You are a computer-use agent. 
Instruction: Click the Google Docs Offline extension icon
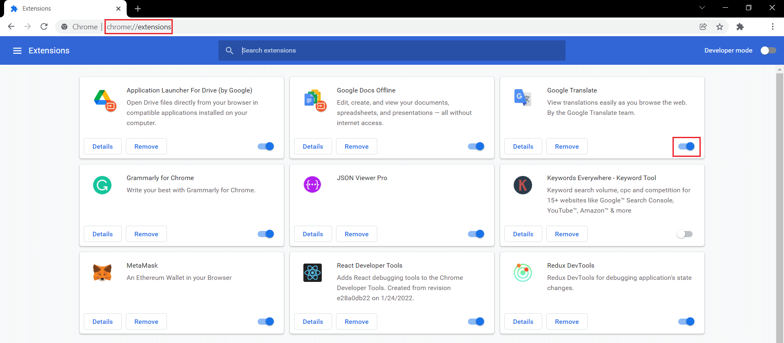click(x=315, y=100)
